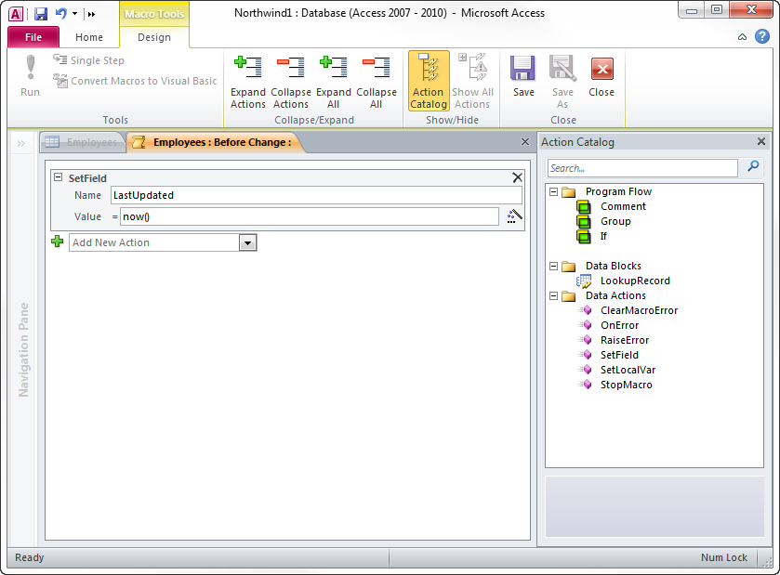This screenshot has height=575, width=780.
Task: Click the Program Flow folder icon
Action: pos(569,192)
